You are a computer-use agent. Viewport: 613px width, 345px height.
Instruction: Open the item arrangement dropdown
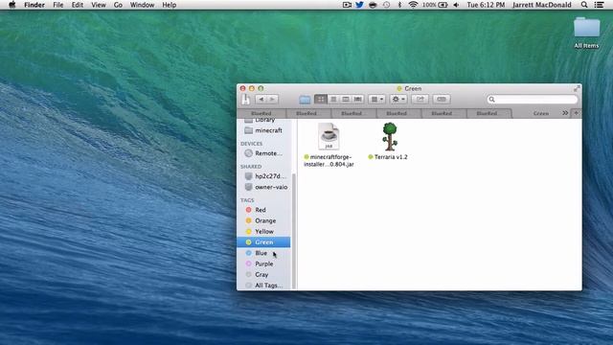(x=376, y=100)
